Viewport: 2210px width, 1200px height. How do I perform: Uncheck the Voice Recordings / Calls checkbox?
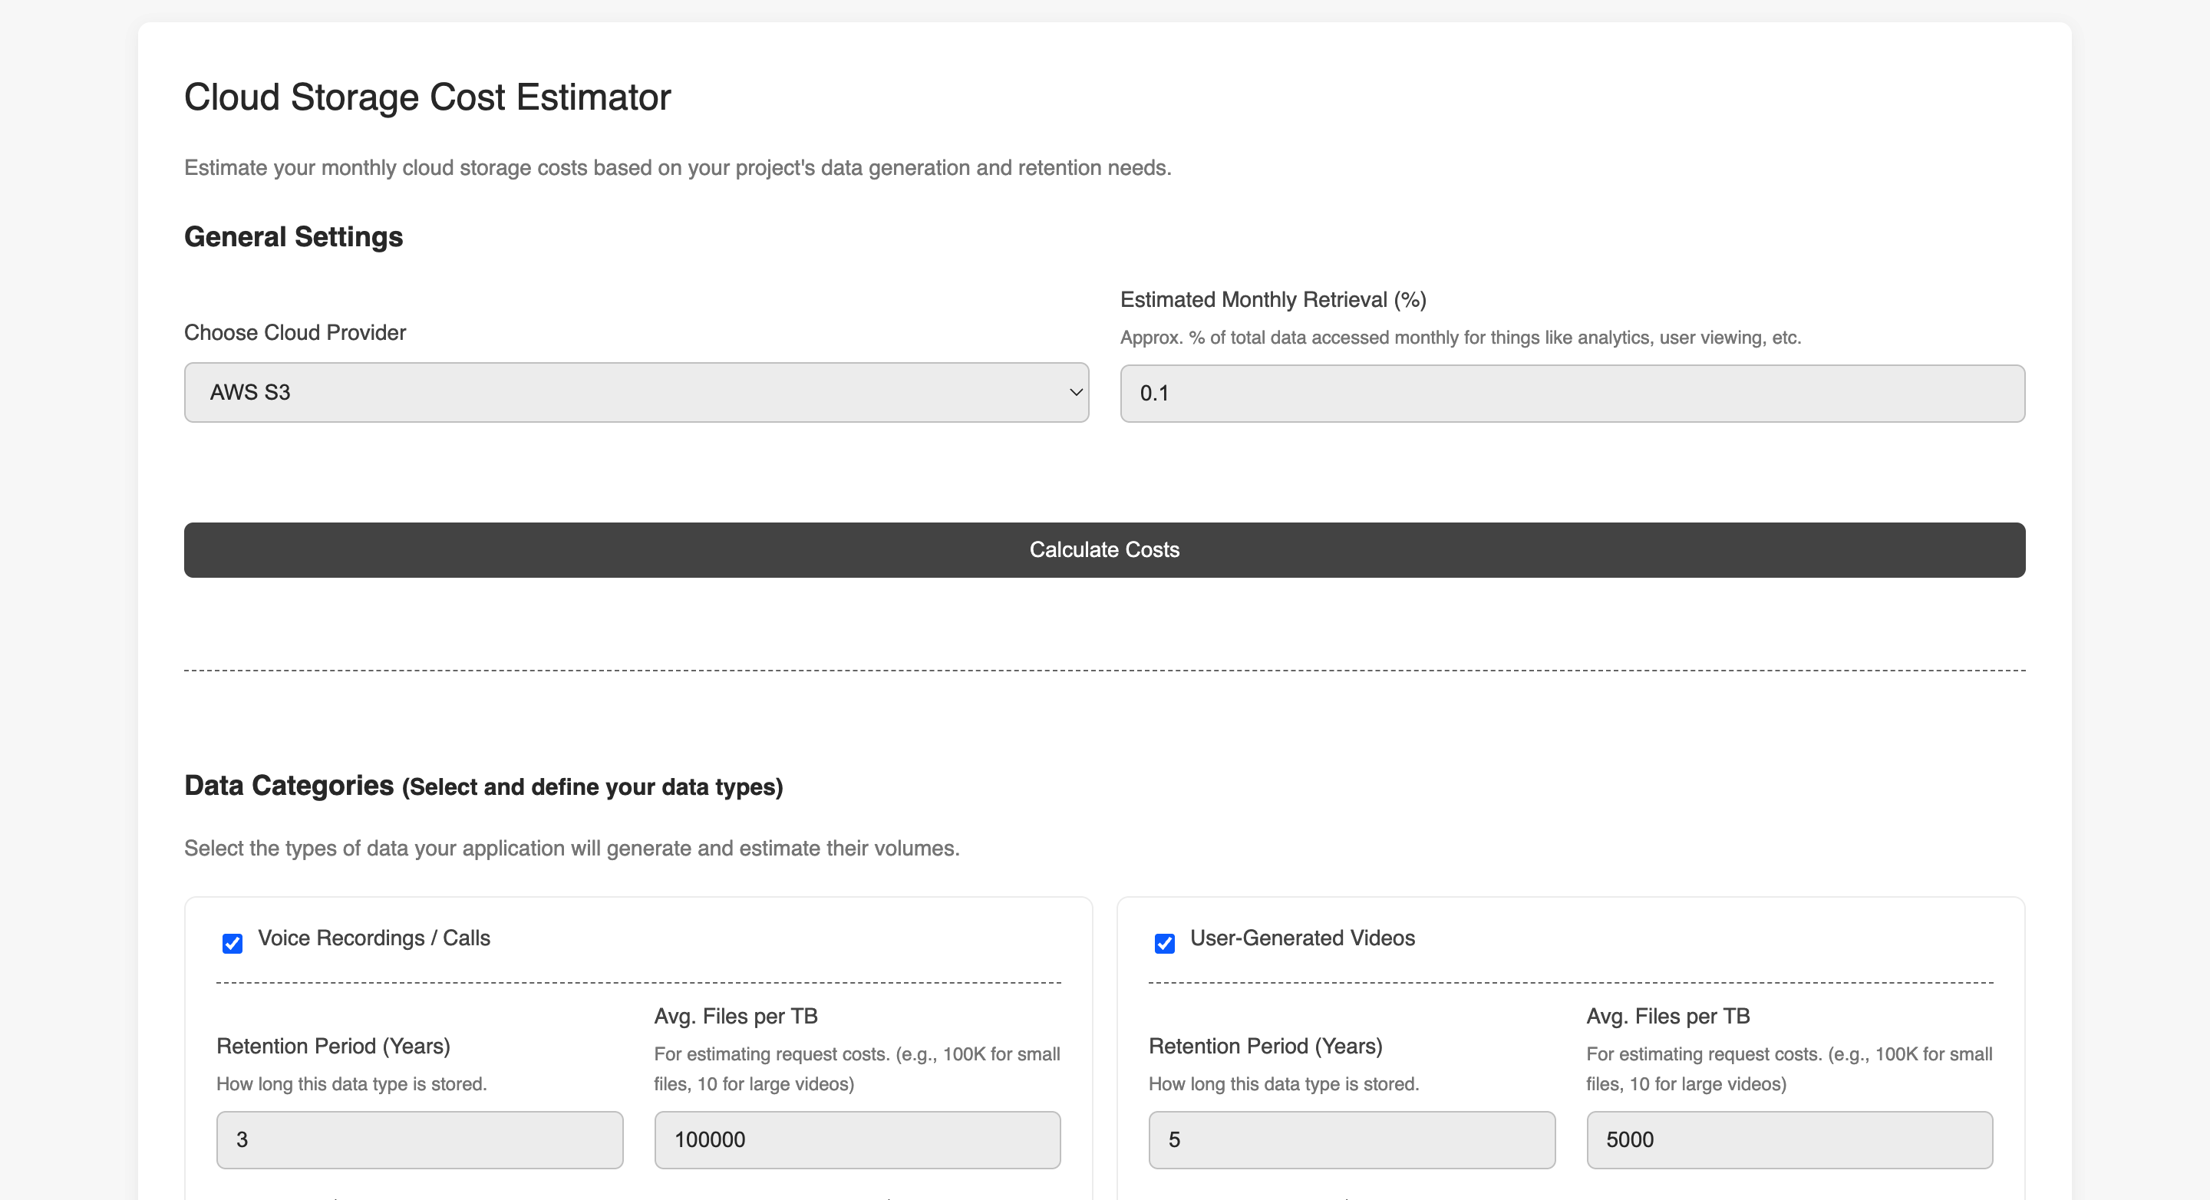pyautogui.click(x=233, y=944)
